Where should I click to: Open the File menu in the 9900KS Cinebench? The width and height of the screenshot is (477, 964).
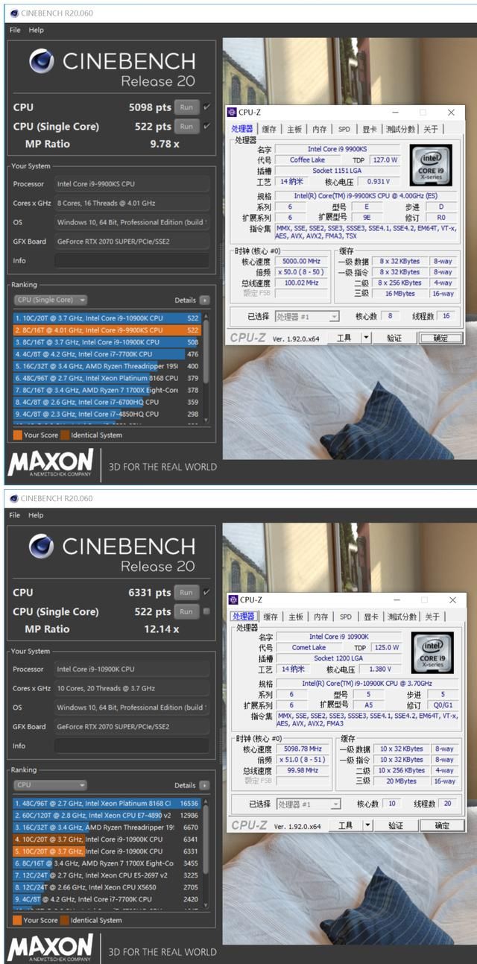coord(15,30)
